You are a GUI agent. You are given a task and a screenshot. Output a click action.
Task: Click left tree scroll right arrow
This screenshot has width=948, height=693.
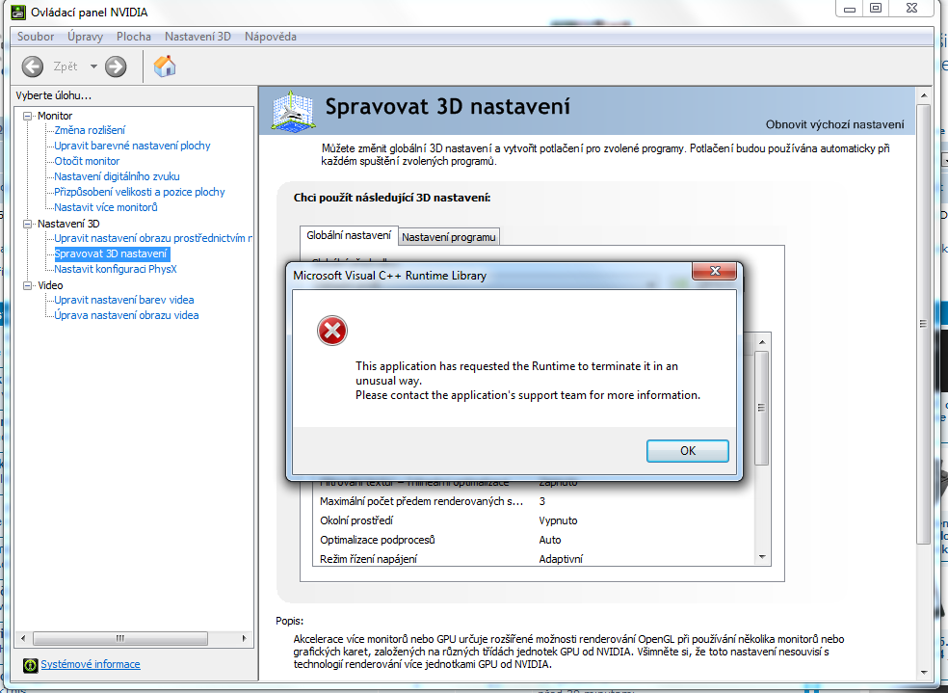(245, 638)
